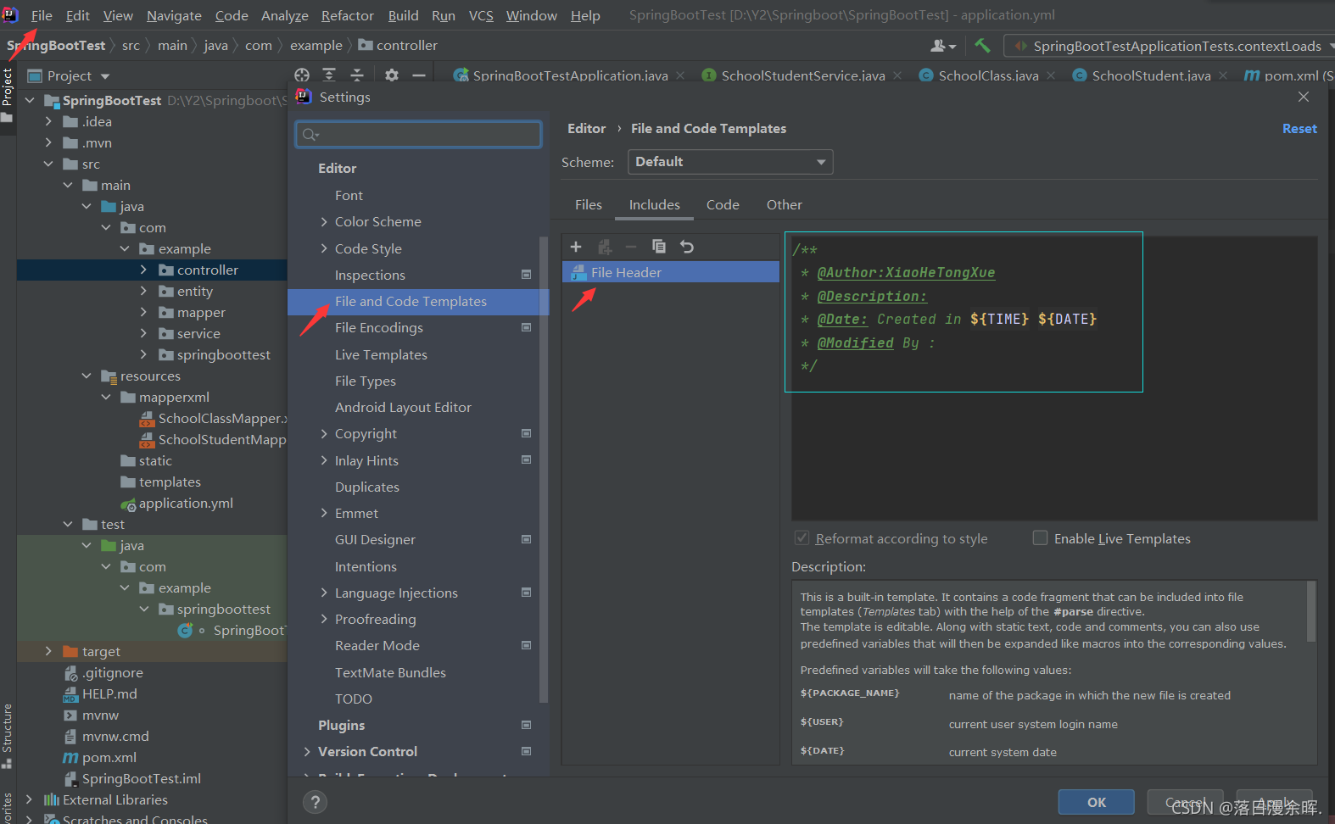The width and height of the screenshot is (1335, 824).
Task: Open the user account icon in toolbar
Action: 942,46
